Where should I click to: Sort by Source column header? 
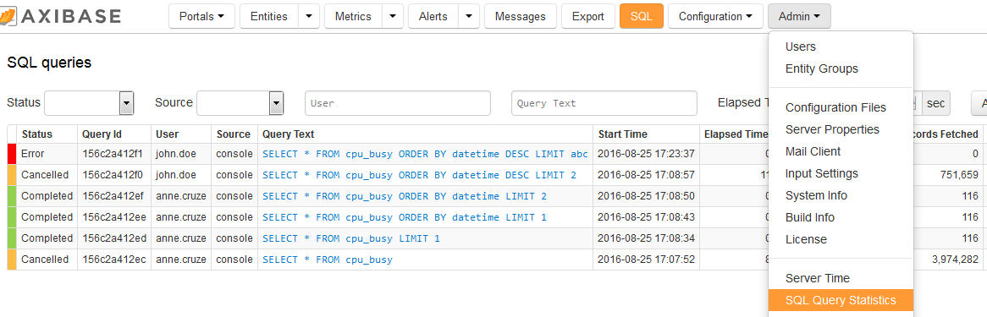[234, 134]
